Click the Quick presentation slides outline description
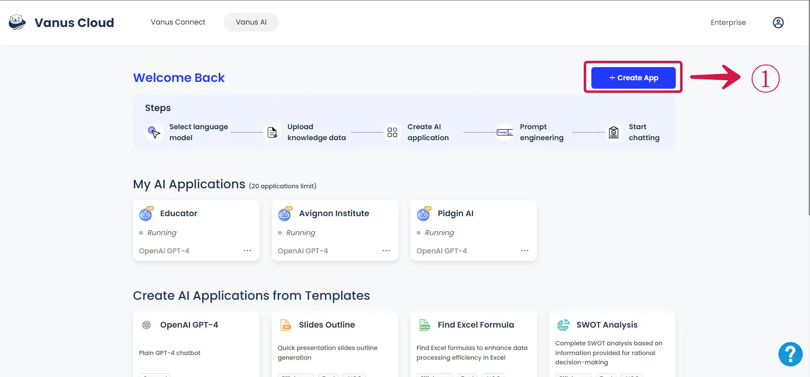The height and width of the screenshot is (377, 810). (x=328, y=353)
